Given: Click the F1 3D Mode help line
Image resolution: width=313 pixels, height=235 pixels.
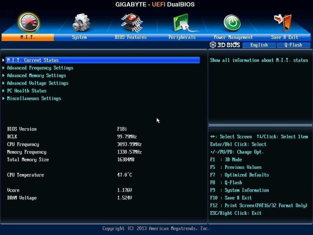Looking at the screenshot, I should tap(226, 160).
